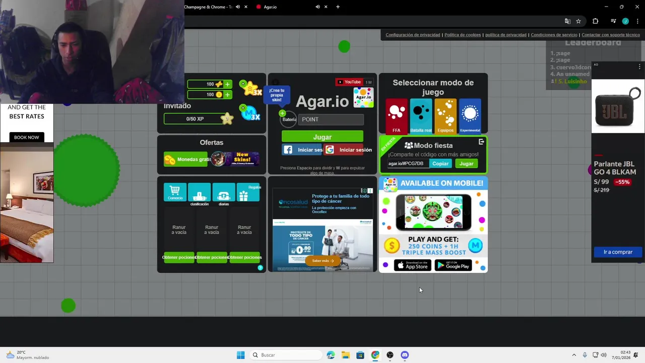Select the Batalla real game mode

pos(421,115)
